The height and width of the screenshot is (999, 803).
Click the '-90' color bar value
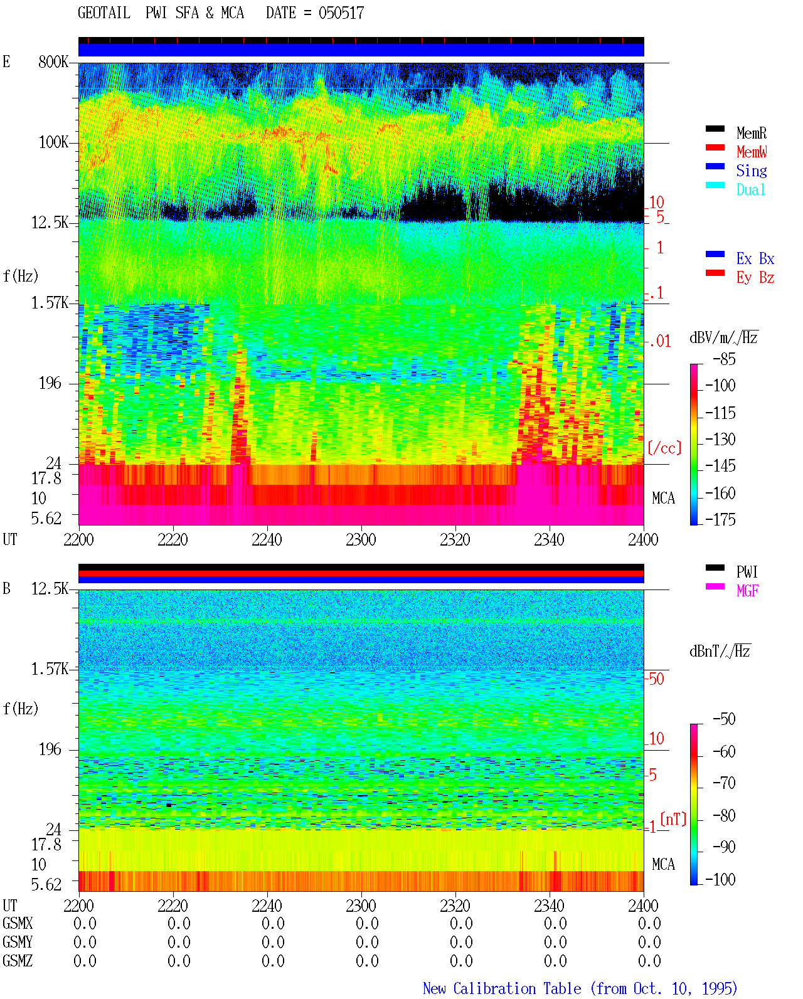click(725, 847)
